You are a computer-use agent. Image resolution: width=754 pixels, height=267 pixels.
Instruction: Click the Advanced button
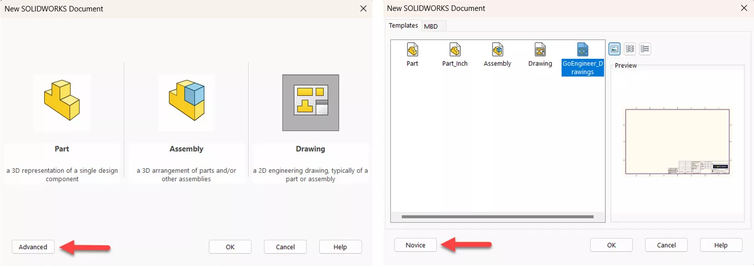[x=33, y=247]
